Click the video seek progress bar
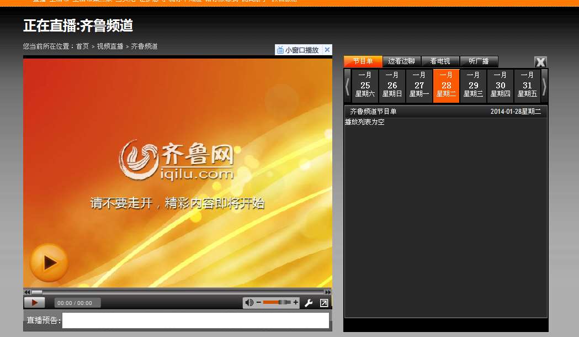Screen dimensions: 579x337 (x=177, y=292)
